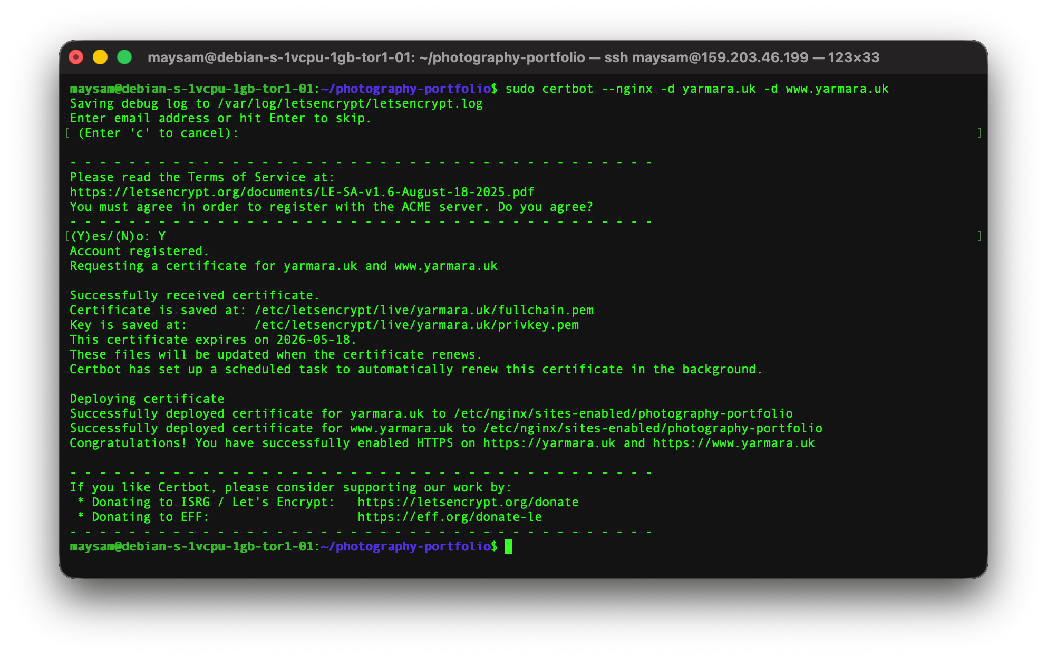Click the "Account registered." line
Screen dimensions: 1047x657
point(139,251)
